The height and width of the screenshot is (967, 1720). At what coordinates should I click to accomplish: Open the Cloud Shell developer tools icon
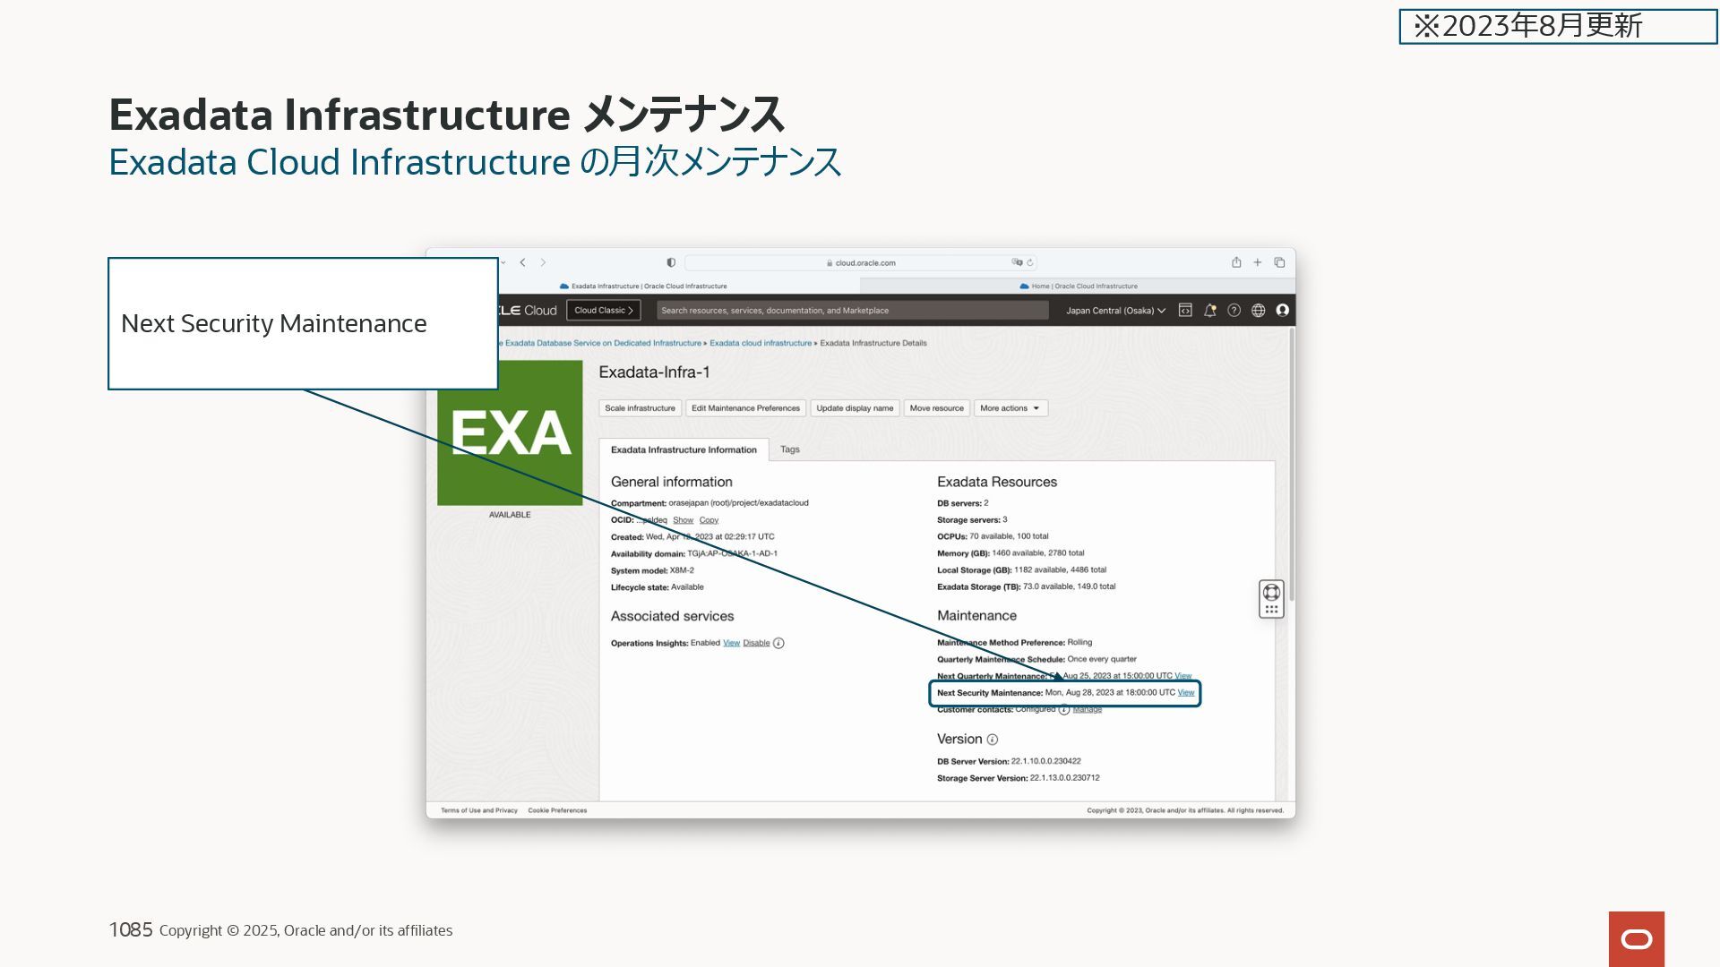click(1185, 311)
